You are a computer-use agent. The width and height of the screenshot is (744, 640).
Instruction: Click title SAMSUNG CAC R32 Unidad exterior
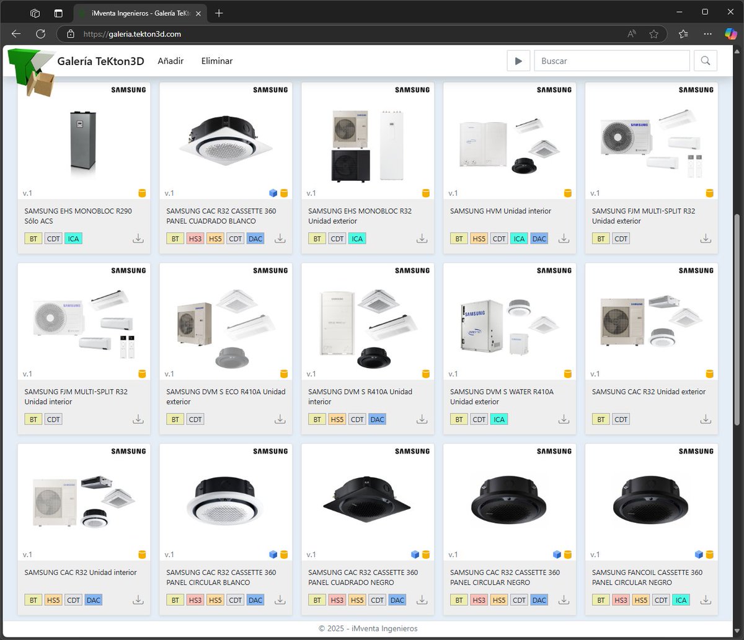(649, 392)
